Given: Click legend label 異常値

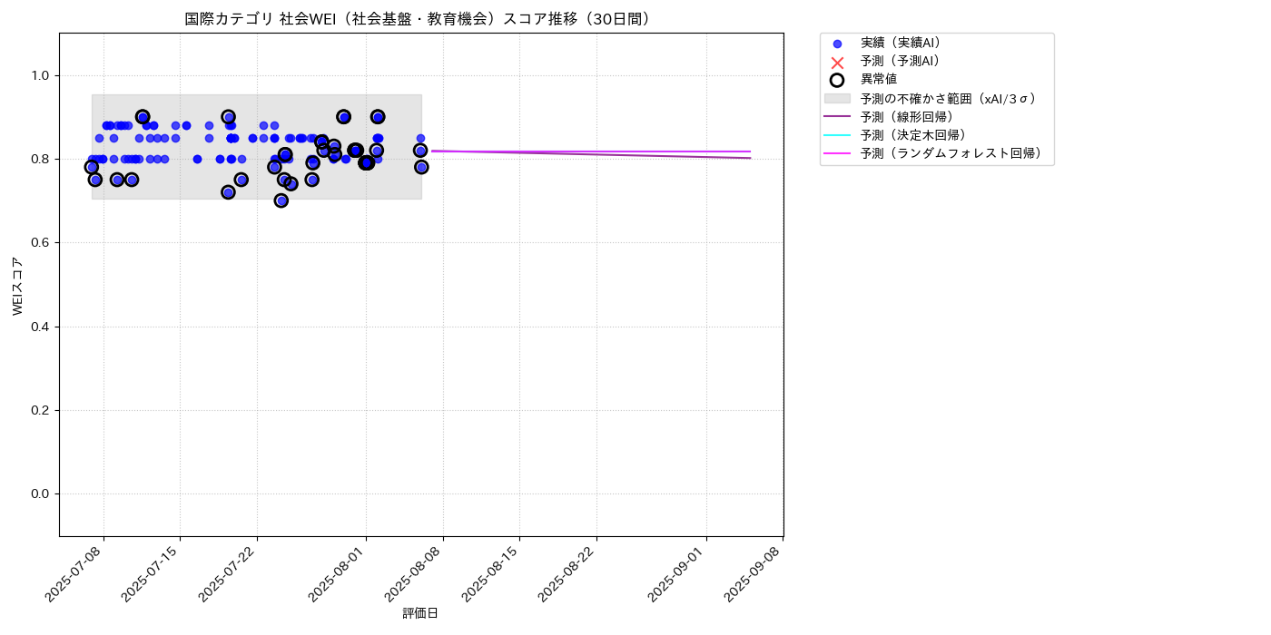Looking at the screenshot, I should click(879, 80).
